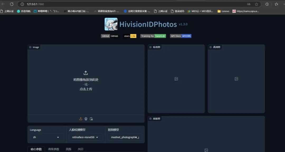Click the read aloud icon in address bar
The image size is (285, 152).
point(249,4)
